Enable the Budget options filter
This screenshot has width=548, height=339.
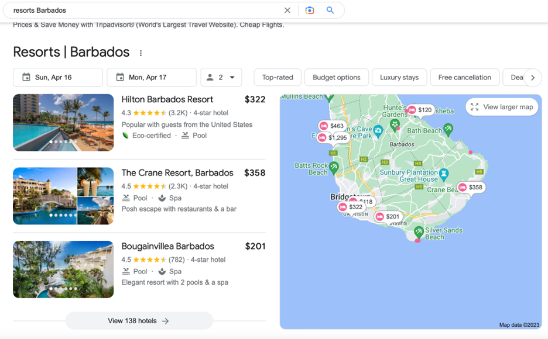coord(337,77)
